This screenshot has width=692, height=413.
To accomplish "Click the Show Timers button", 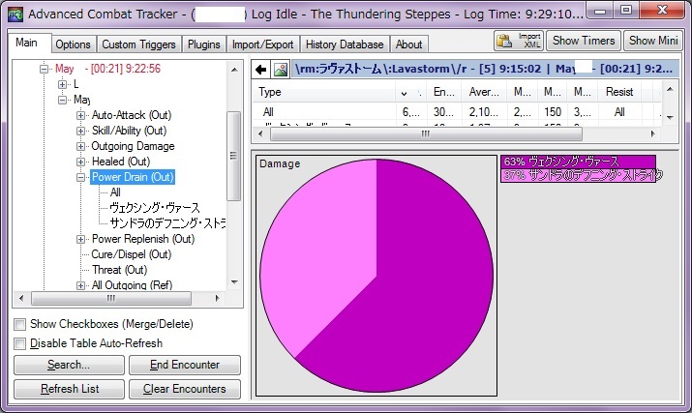I will click(584, 41).
